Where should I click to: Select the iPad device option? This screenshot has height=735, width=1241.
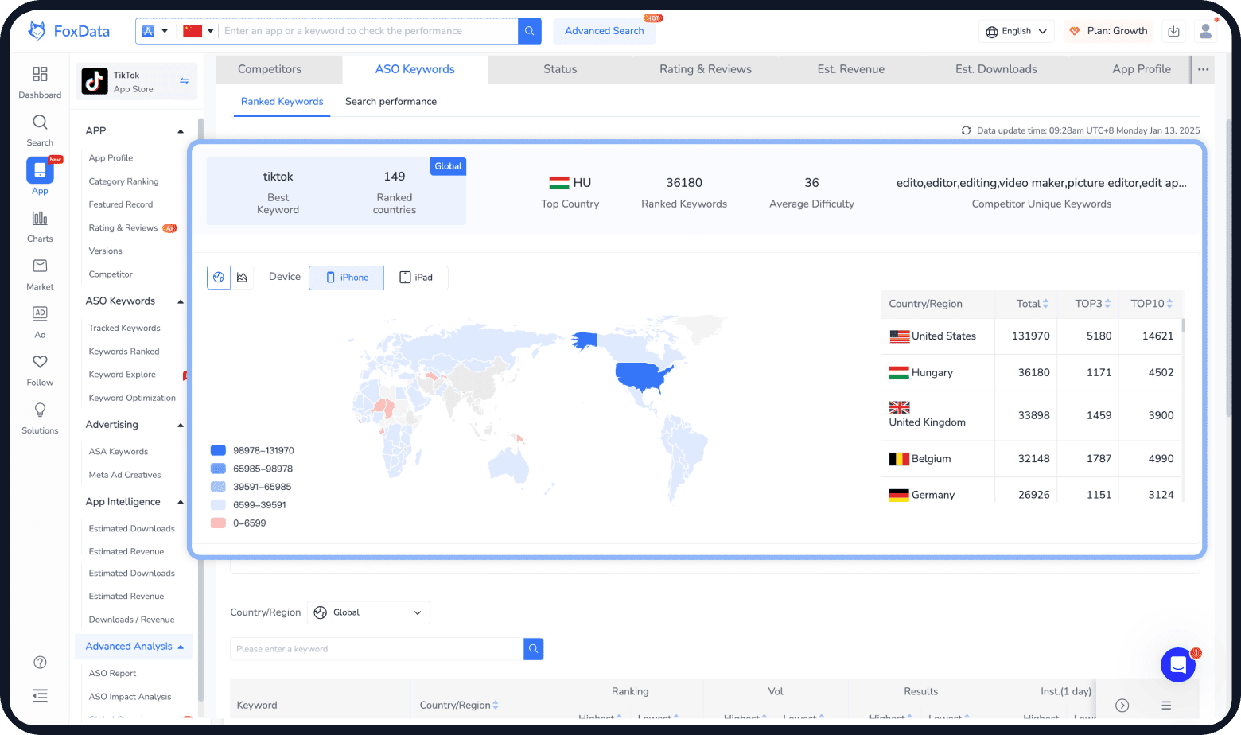(416, 278)
